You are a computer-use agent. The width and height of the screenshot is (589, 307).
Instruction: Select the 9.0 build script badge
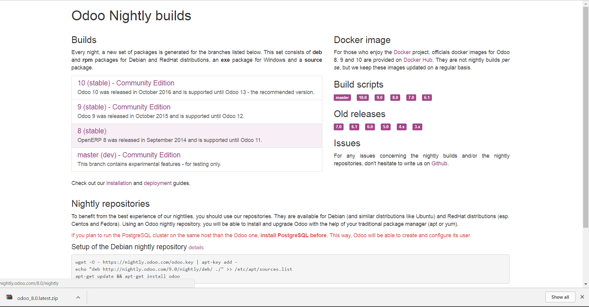point(379,97)
